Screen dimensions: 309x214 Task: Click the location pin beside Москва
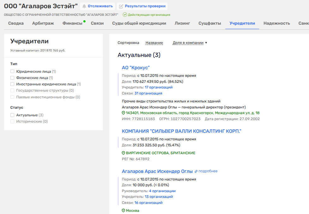123,211
